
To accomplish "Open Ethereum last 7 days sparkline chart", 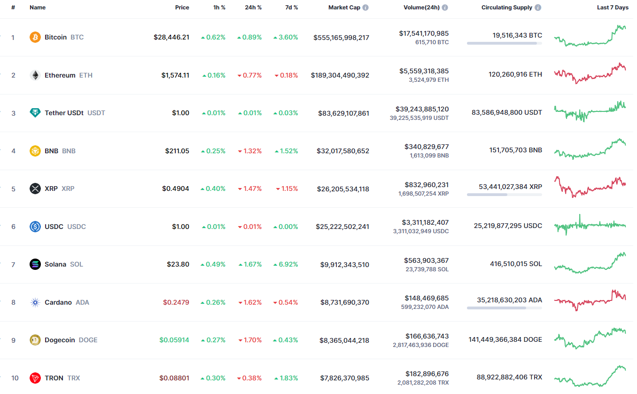I will 590,73.
